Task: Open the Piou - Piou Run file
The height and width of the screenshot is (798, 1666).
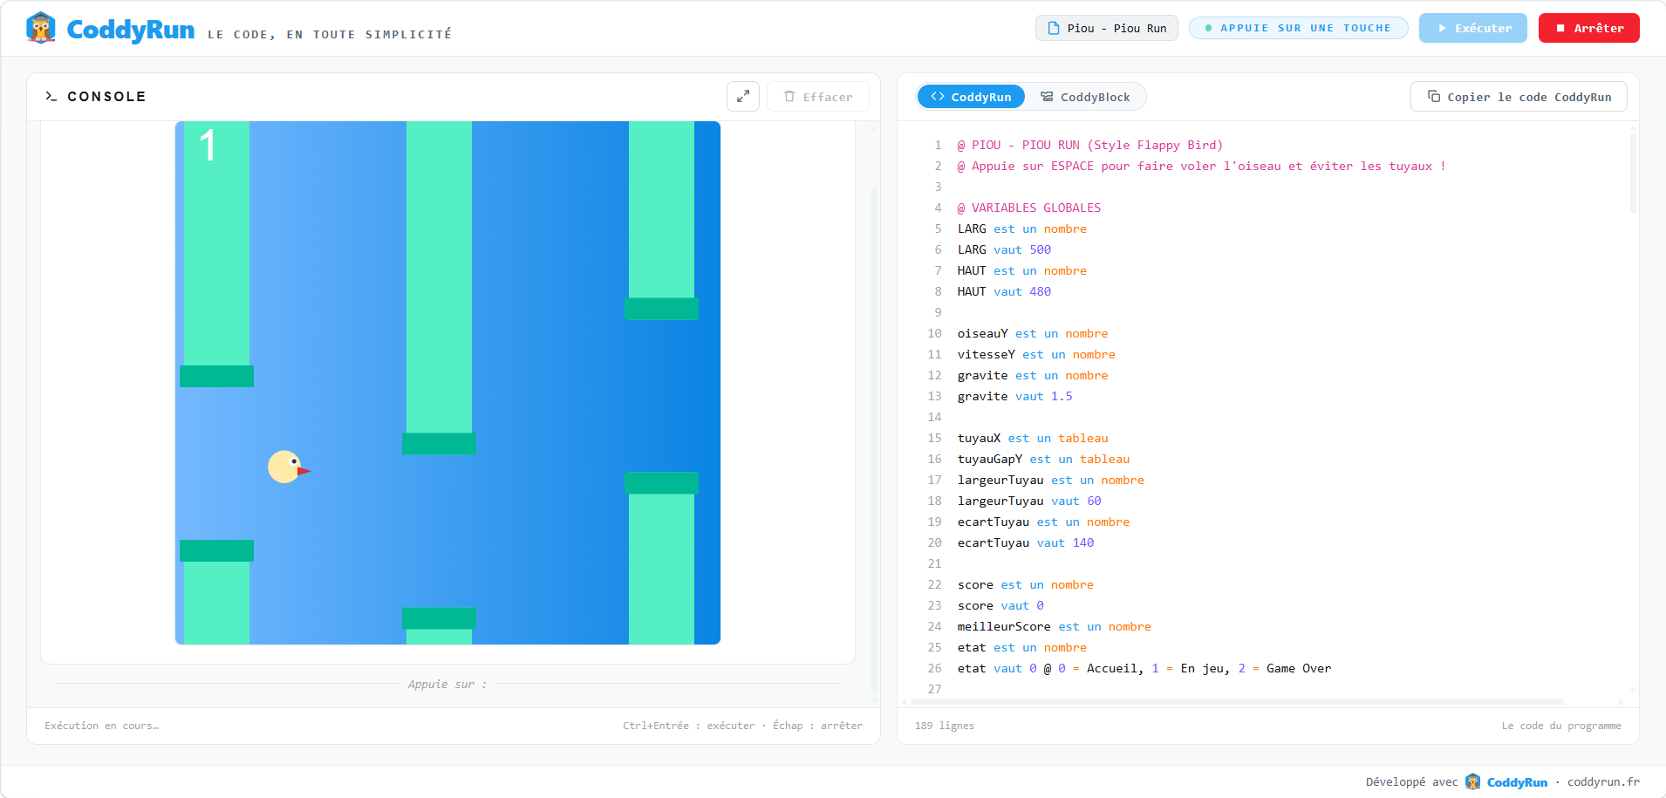Action: tap(1107, 28)
